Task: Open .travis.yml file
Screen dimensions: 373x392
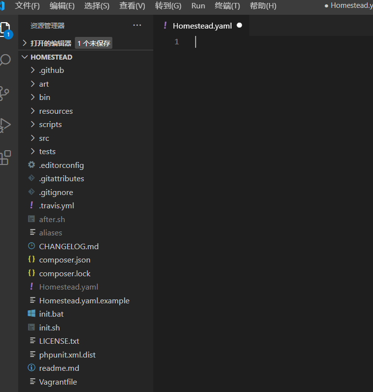Action: tap(57, 205)
